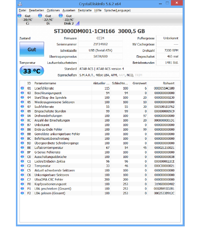Open the Sprache(Language) menu
208x227 pixels.
tap(117, 10)
